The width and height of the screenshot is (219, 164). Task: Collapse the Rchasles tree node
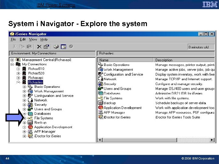pos(18,82)
